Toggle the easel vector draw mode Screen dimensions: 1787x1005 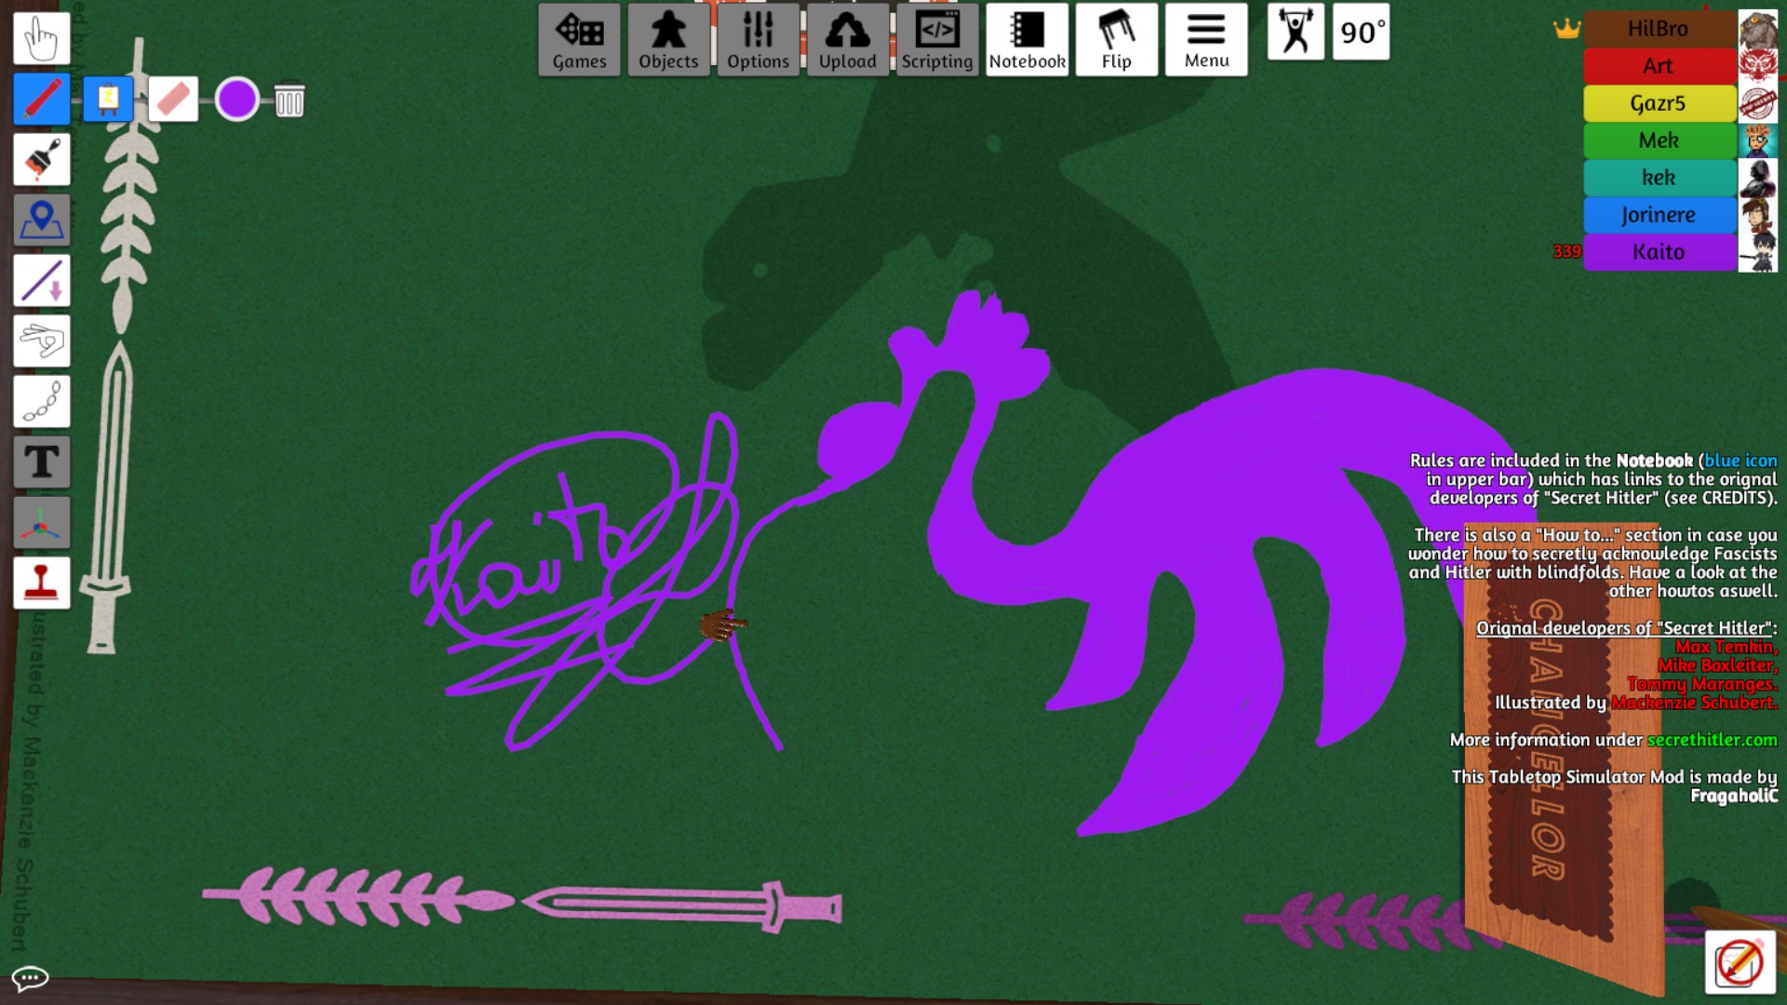tap(108, 100)
